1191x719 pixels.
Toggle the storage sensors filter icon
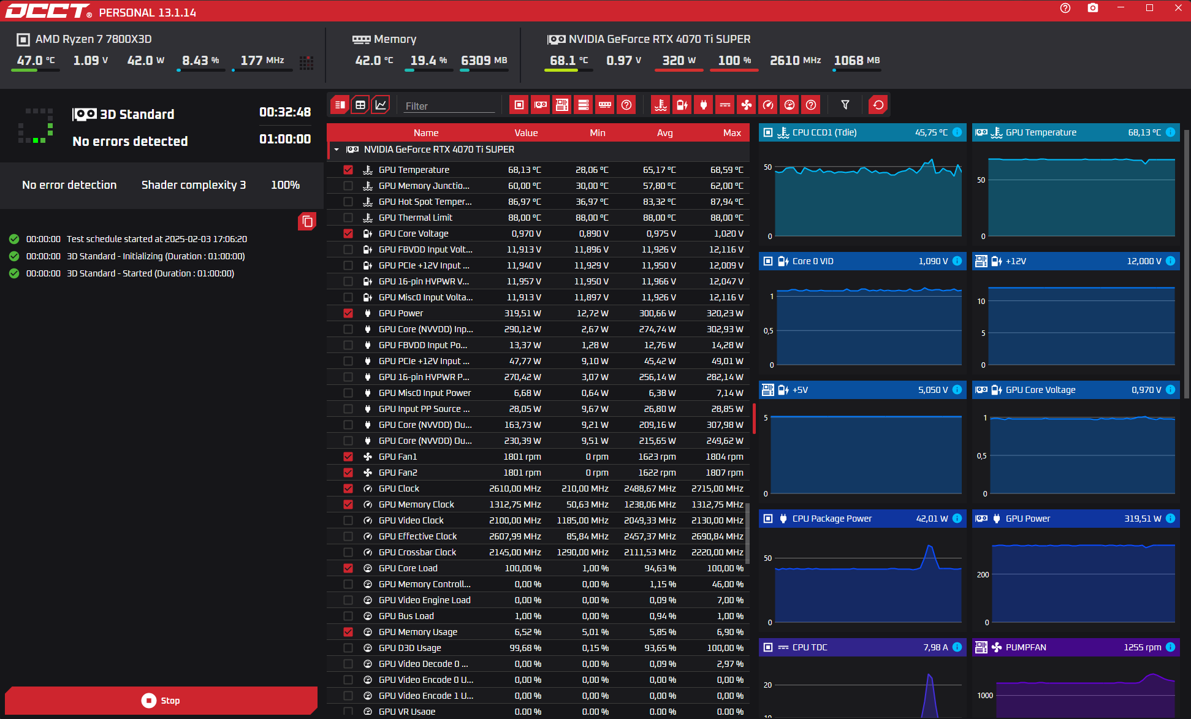[583, 105]
